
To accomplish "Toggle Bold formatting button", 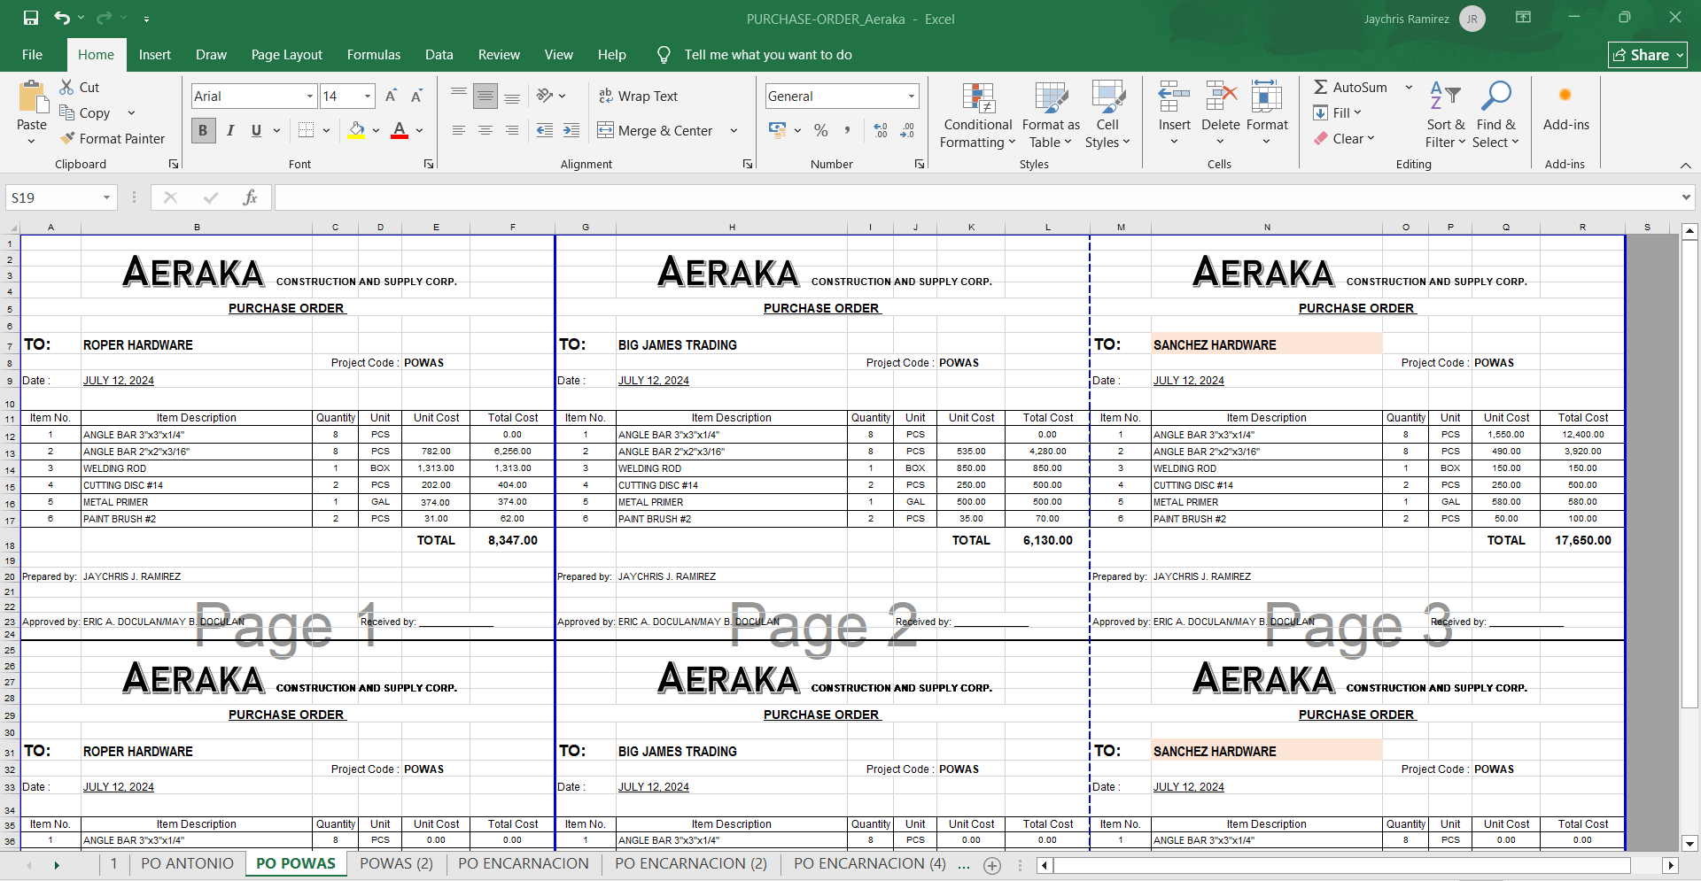I will 203,130.
